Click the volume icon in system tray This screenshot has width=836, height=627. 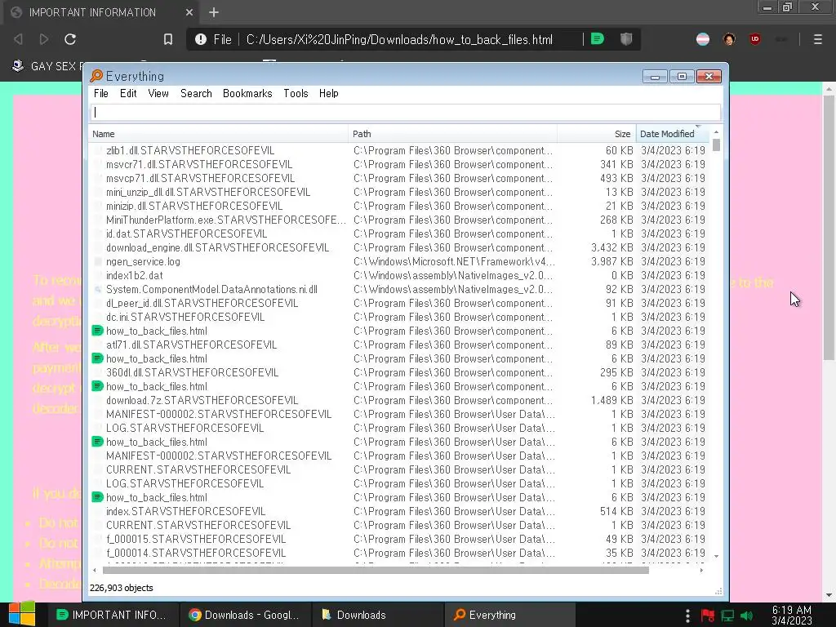pyautogui.click(x=747, y=616)
